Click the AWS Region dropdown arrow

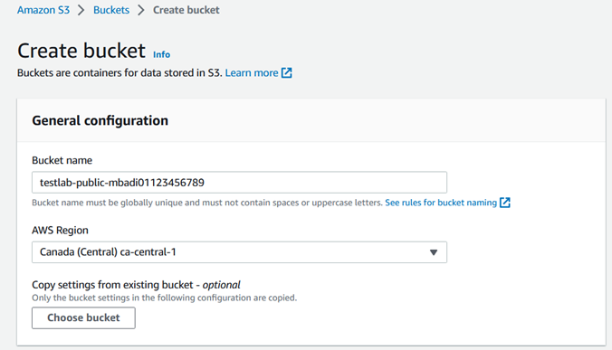(434, 252)
